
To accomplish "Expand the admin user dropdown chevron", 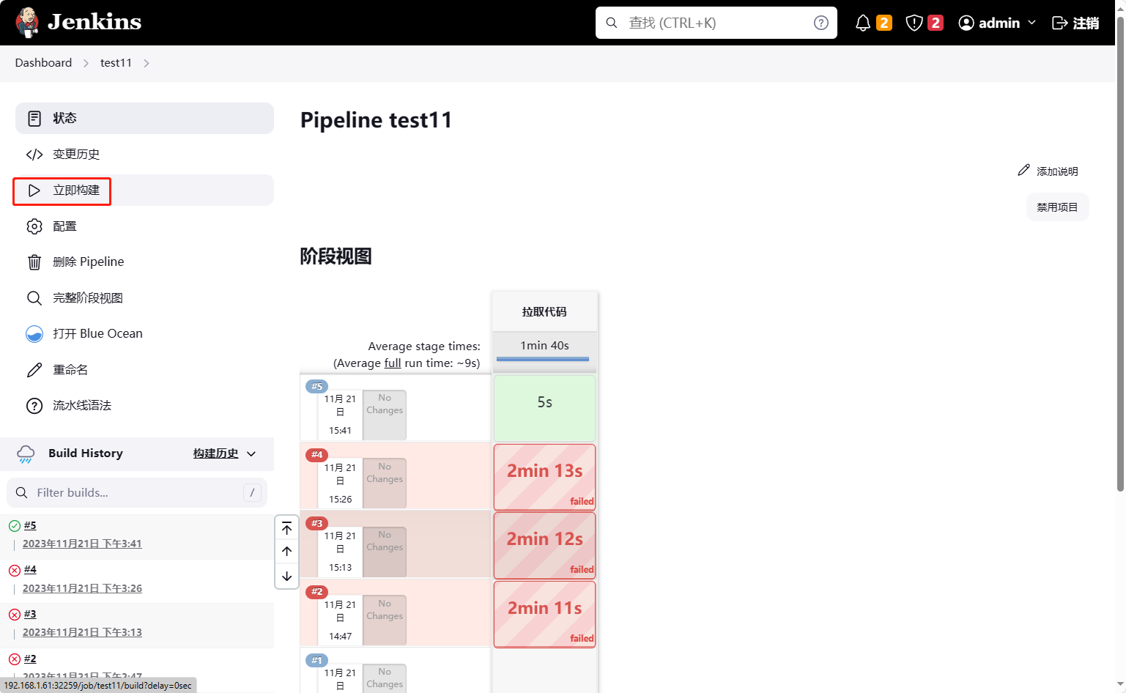I will coord(1031,23).
